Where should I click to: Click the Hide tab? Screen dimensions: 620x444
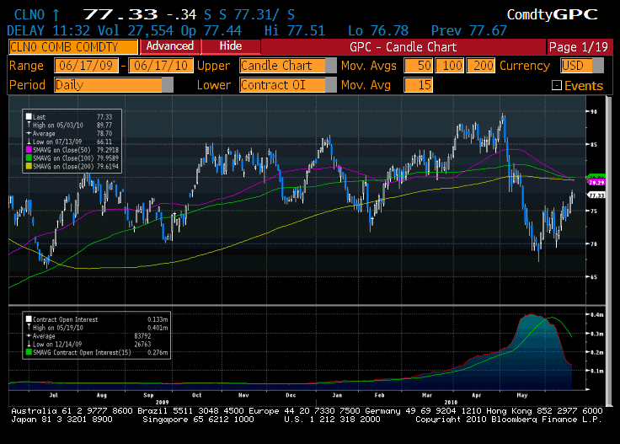point(230,46)
